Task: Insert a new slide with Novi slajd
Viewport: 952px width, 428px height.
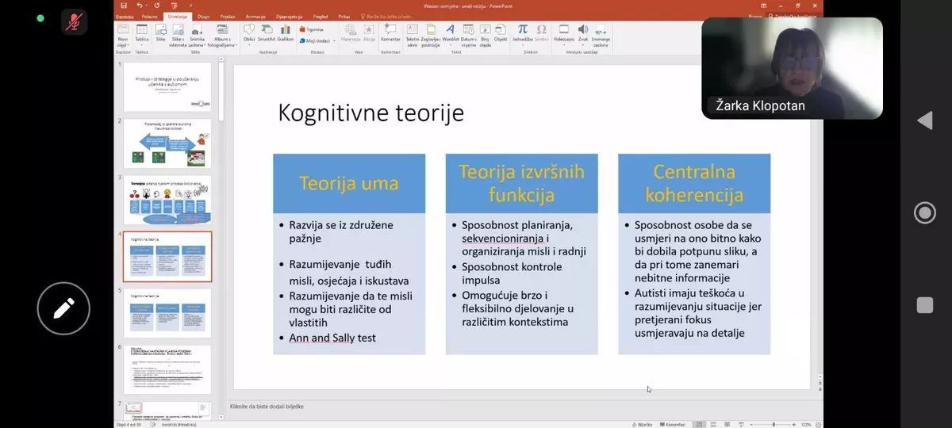Action: (123, 36)
